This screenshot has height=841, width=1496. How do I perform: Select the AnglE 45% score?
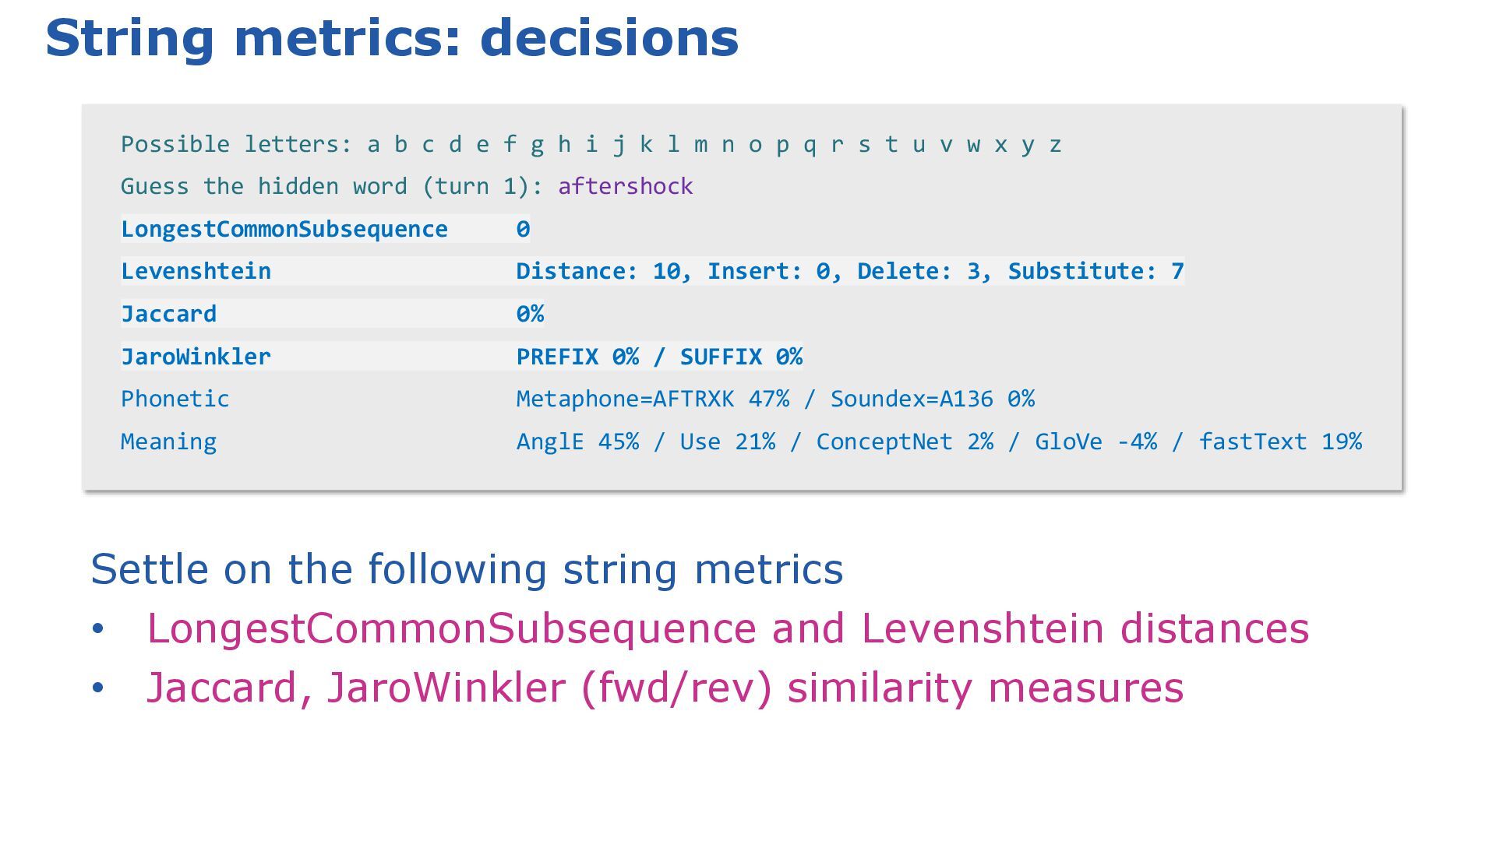[577, 442]
